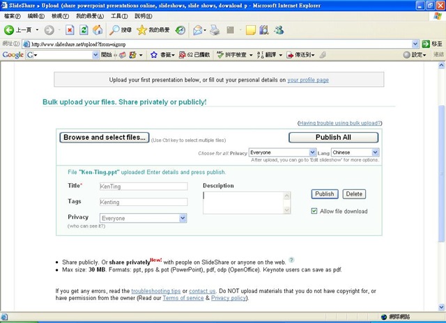Open the your profile page link

(x=308, y=80)
